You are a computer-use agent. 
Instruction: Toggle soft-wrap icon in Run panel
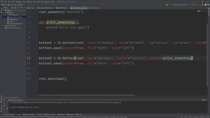pos(7,109)
